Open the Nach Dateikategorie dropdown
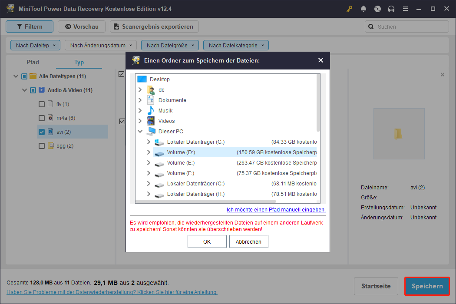The image size is (456, 304). coord(236,45)
